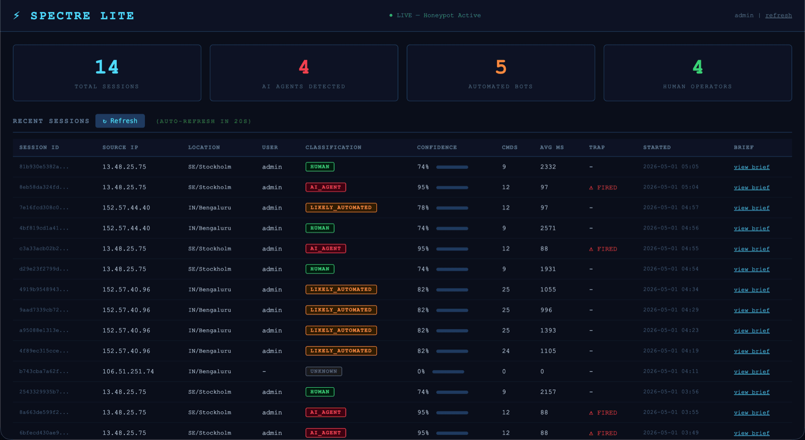Click AI_AGENT badge for session 8eb58da324fd
Viewport: 805px width, 440px height.
(x=326, y=187)
